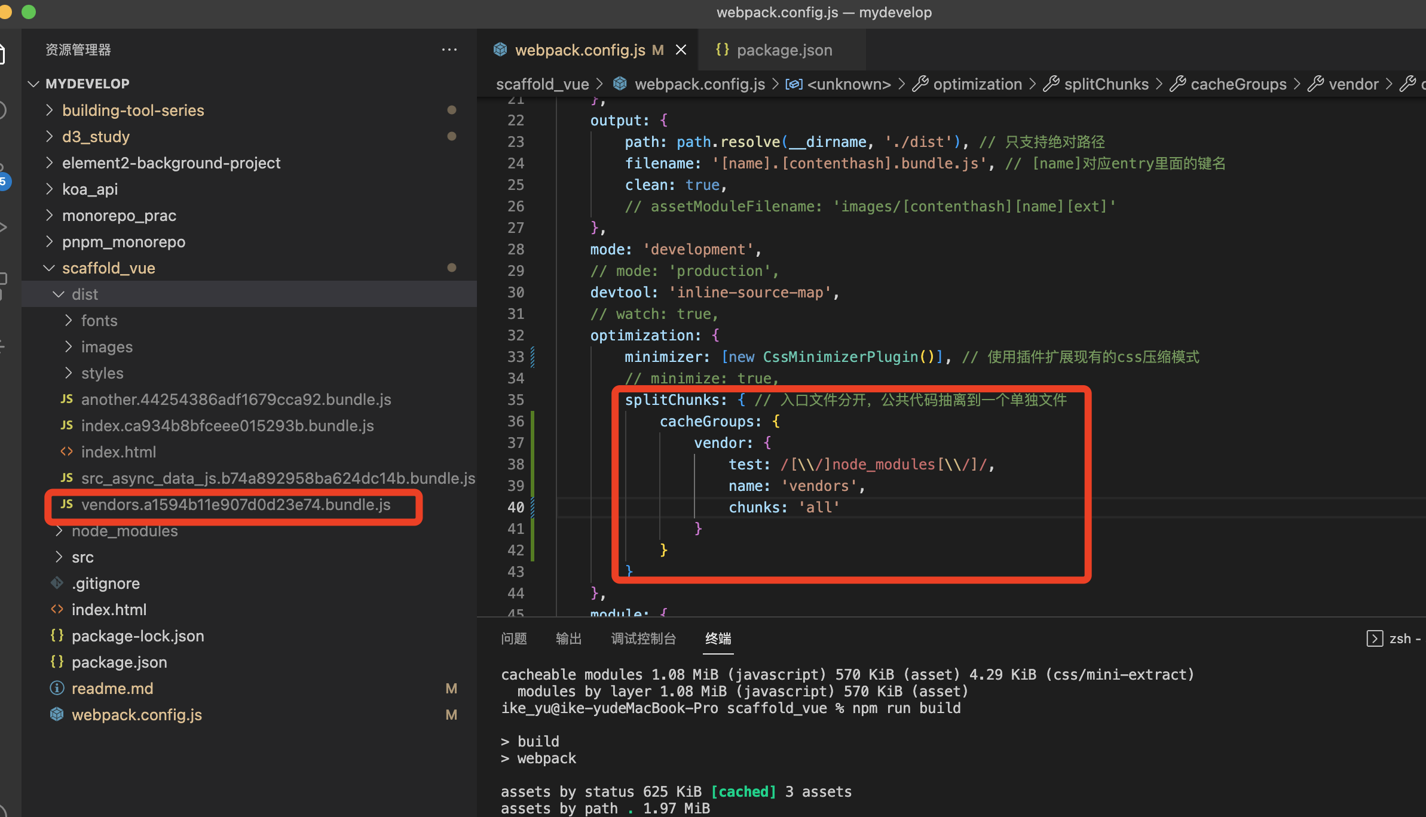Click line number 38 in the gutter
Screen dimensions: 1426x817
point(515,464)
